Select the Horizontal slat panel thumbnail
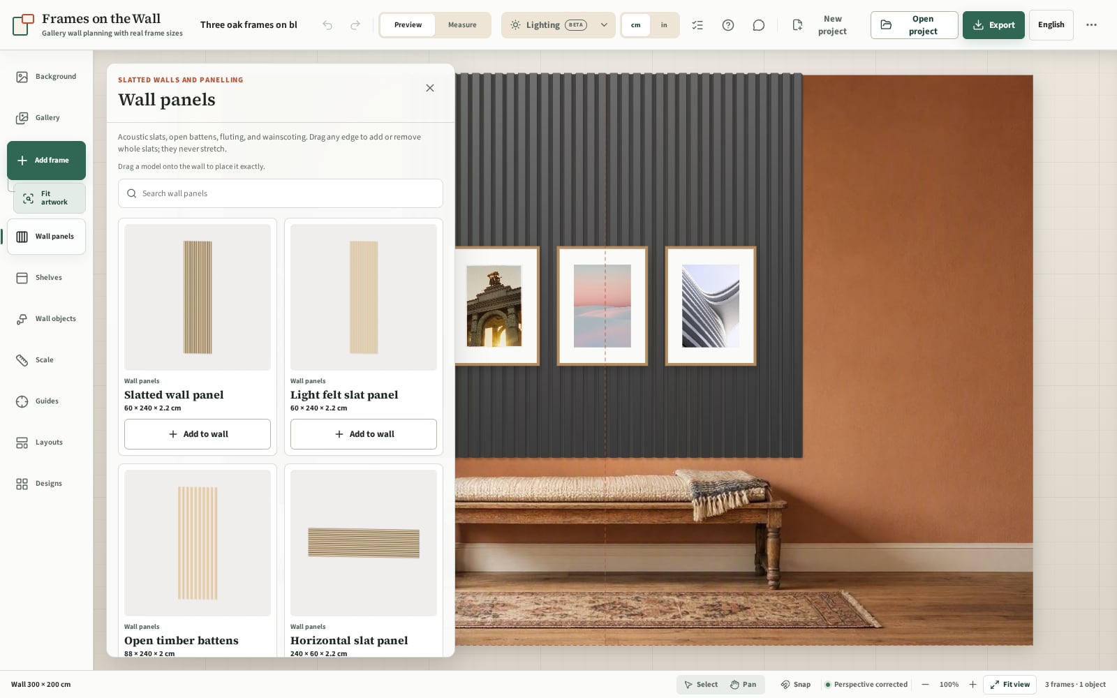This screenshot has height=698, width=1117. click(x=364, y=543)
